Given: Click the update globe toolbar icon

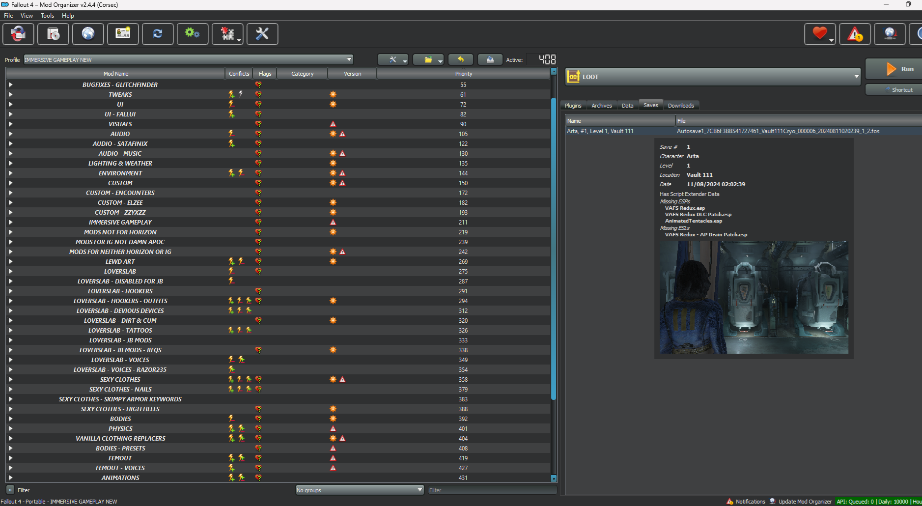Looking at the screenshot, I should click(x=890, y=34).
